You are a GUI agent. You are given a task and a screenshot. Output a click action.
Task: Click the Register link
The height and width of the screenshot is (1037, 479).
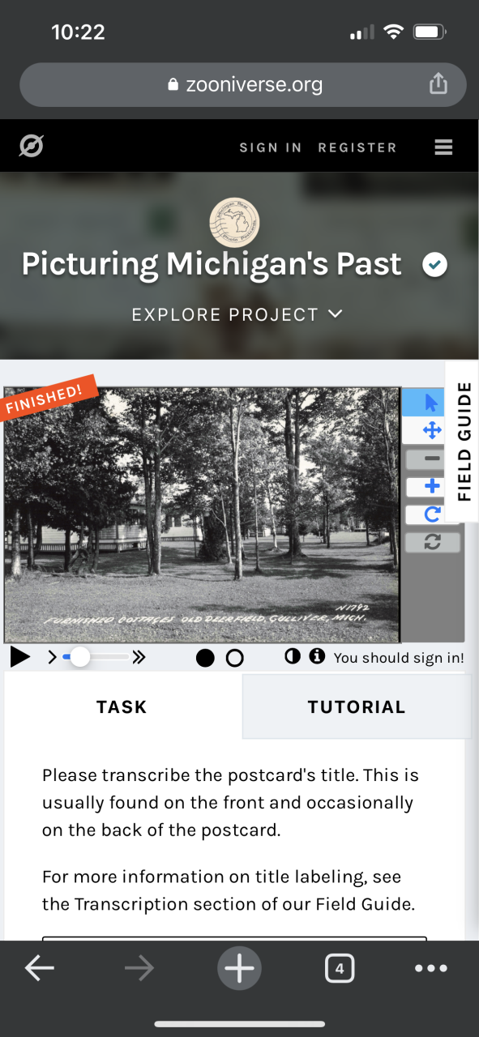[357, 147]
